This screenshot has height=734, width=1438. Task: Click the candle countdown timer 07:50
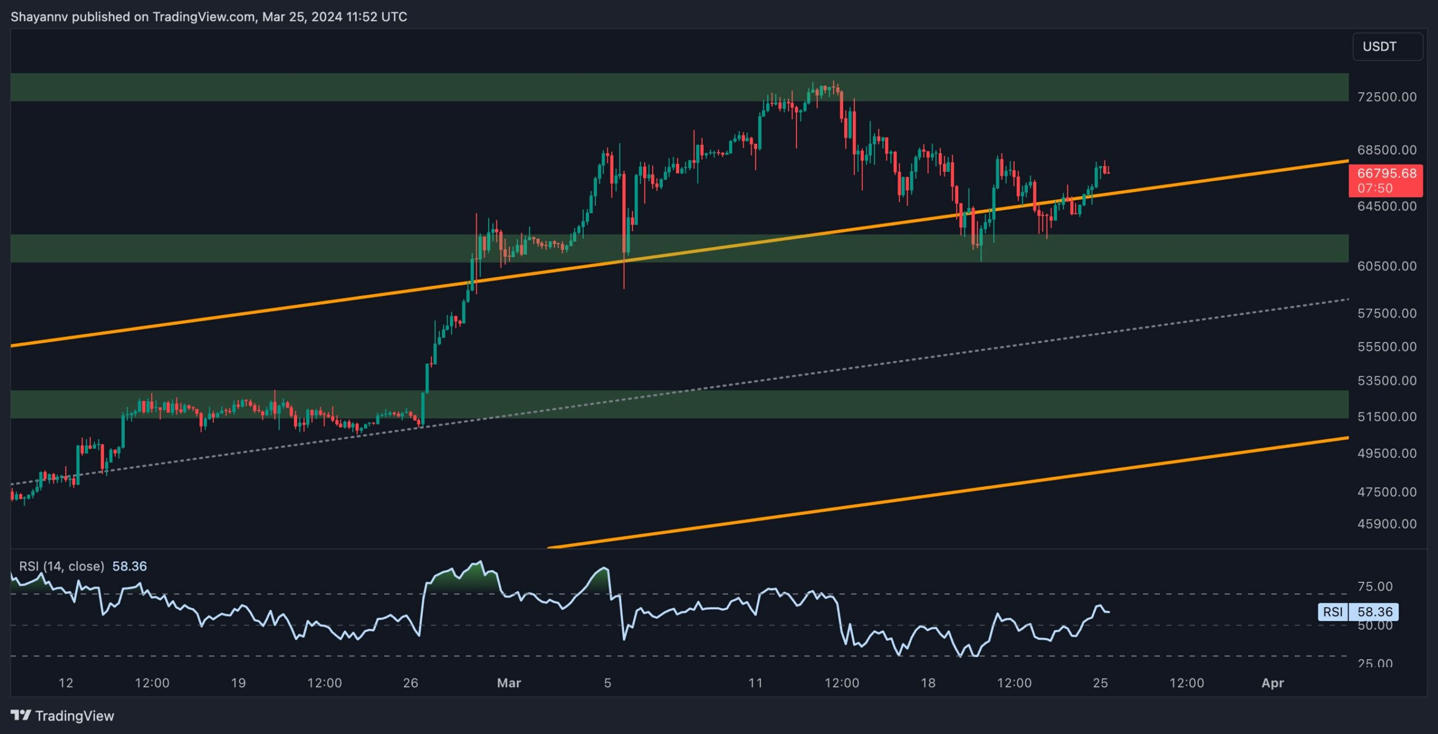click(1375, 188)
